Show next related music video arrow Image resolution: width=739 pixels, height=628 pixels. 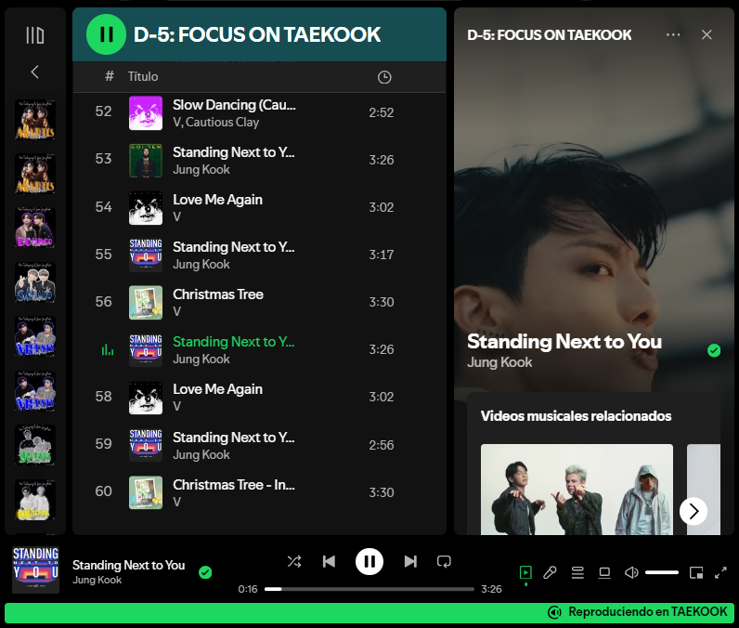[694, 511]
